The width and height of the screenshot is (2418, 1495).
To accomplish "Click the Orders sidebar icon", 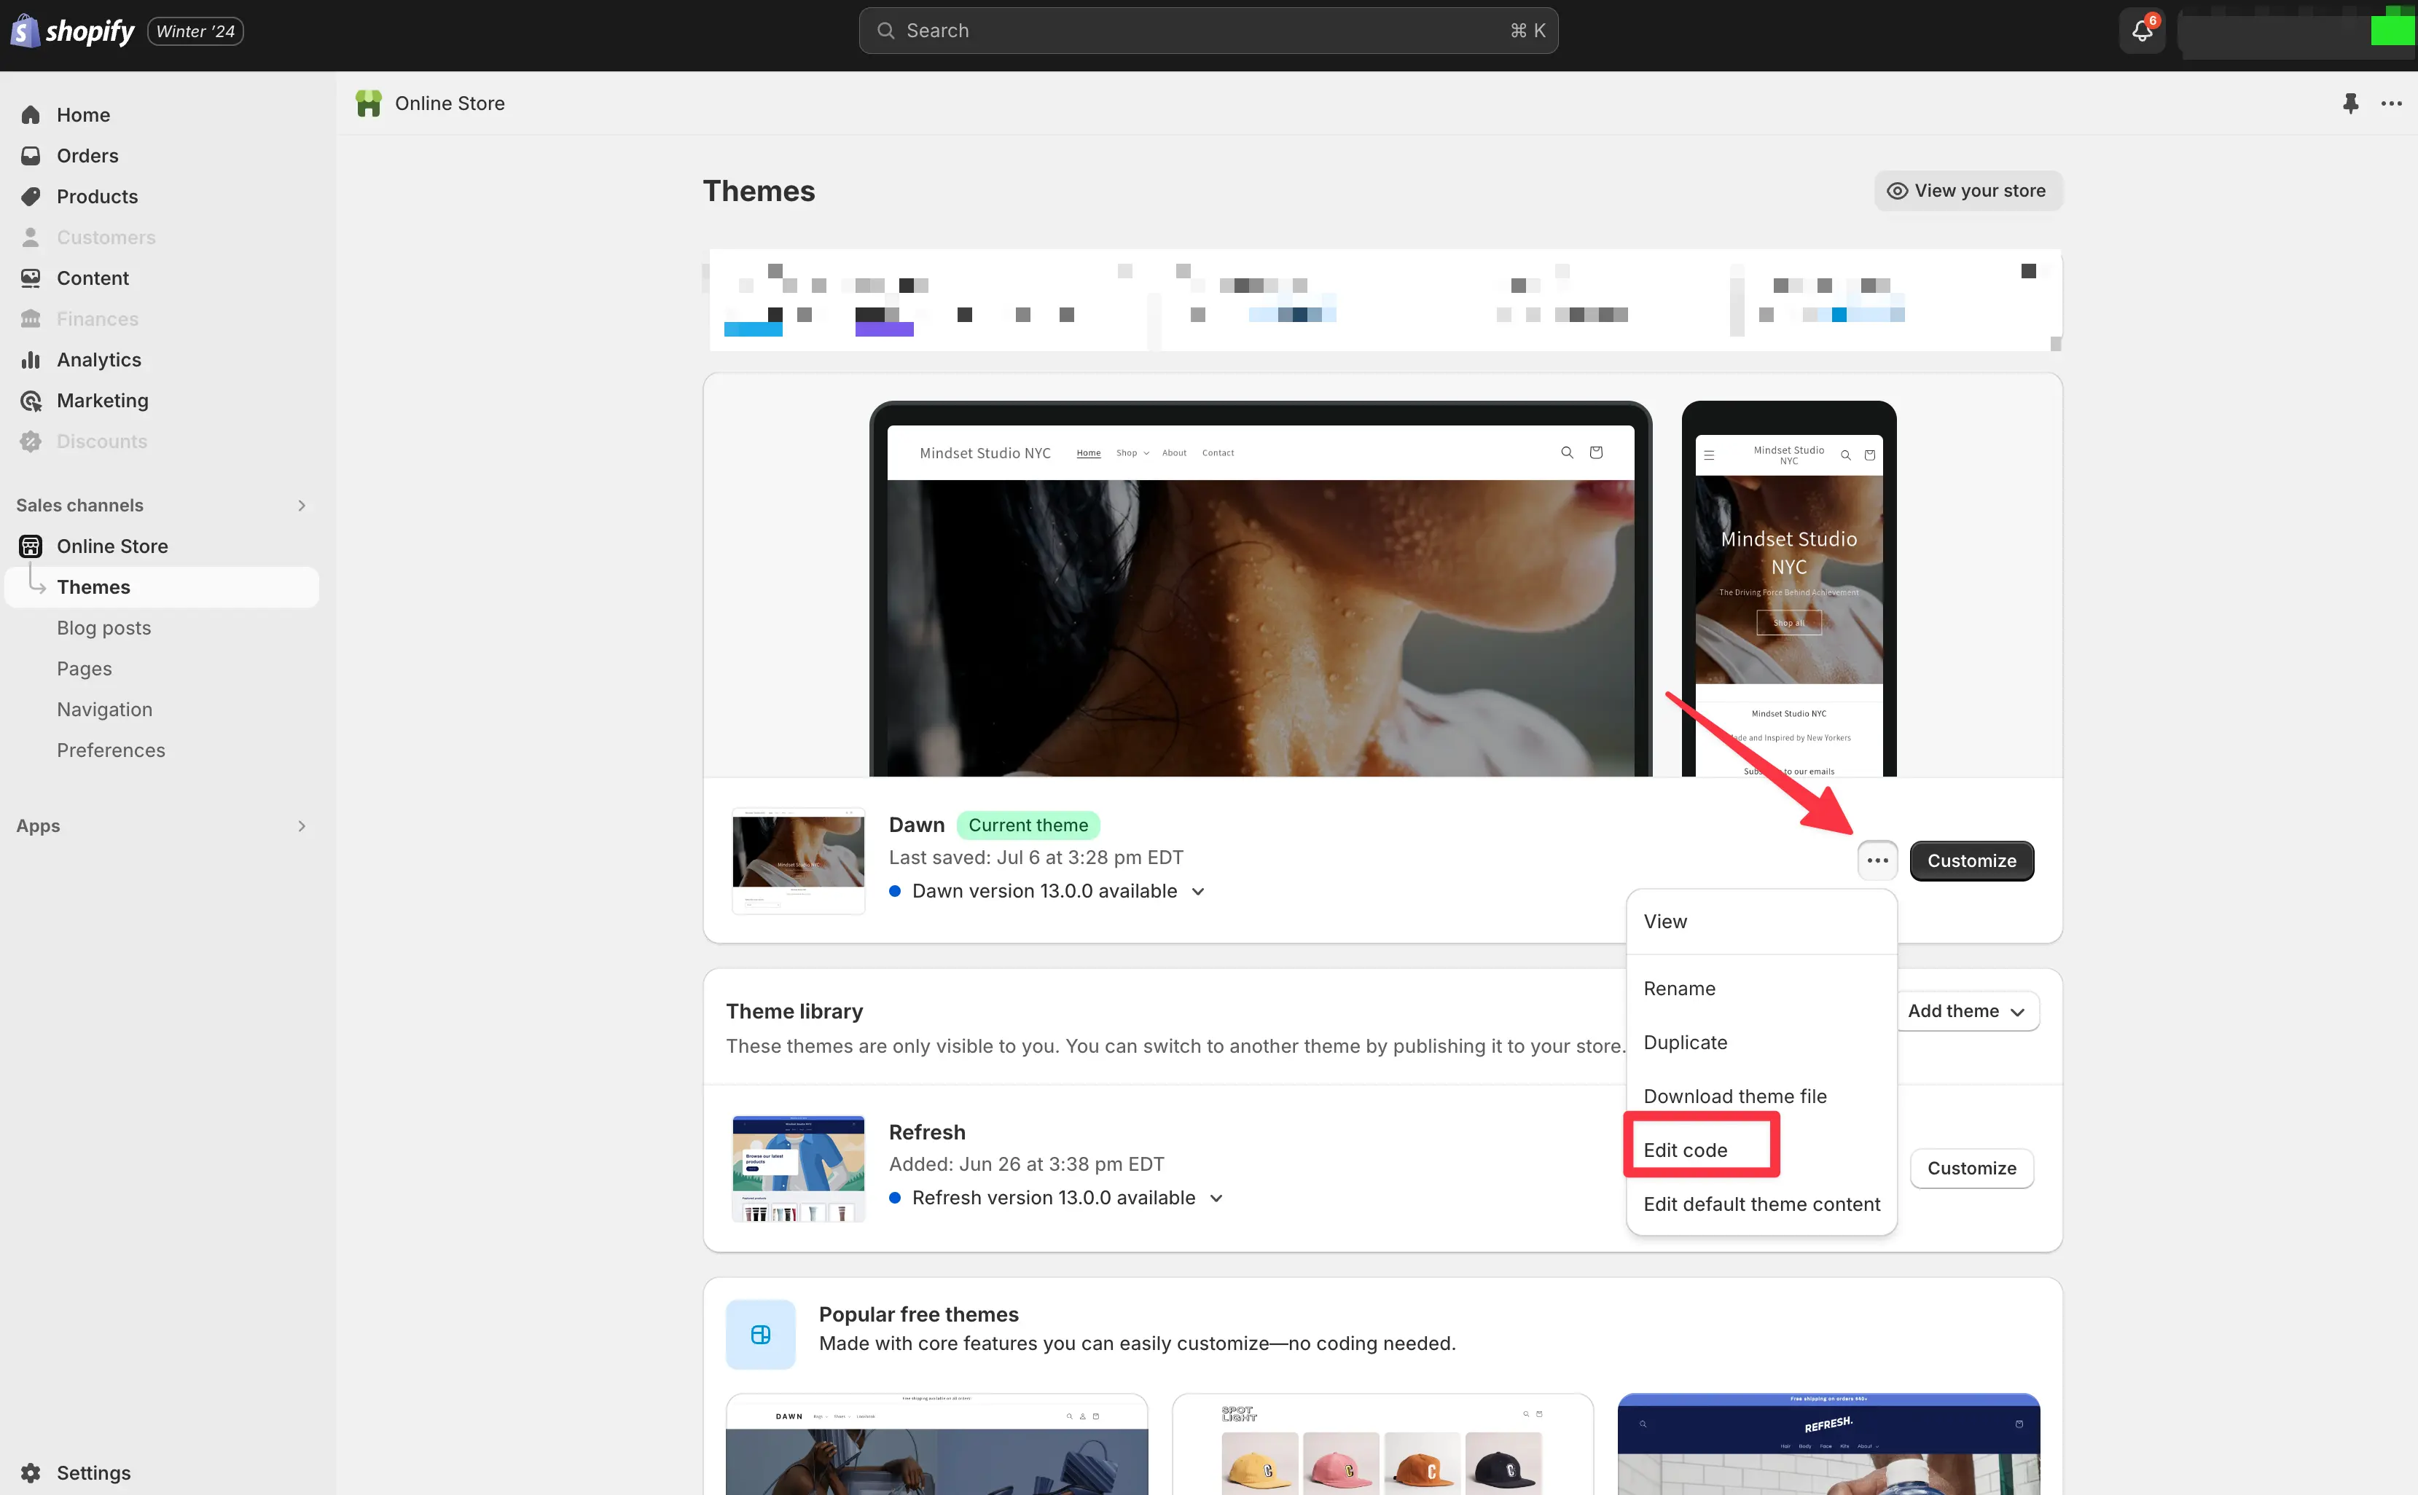I will tap(31, 155).
